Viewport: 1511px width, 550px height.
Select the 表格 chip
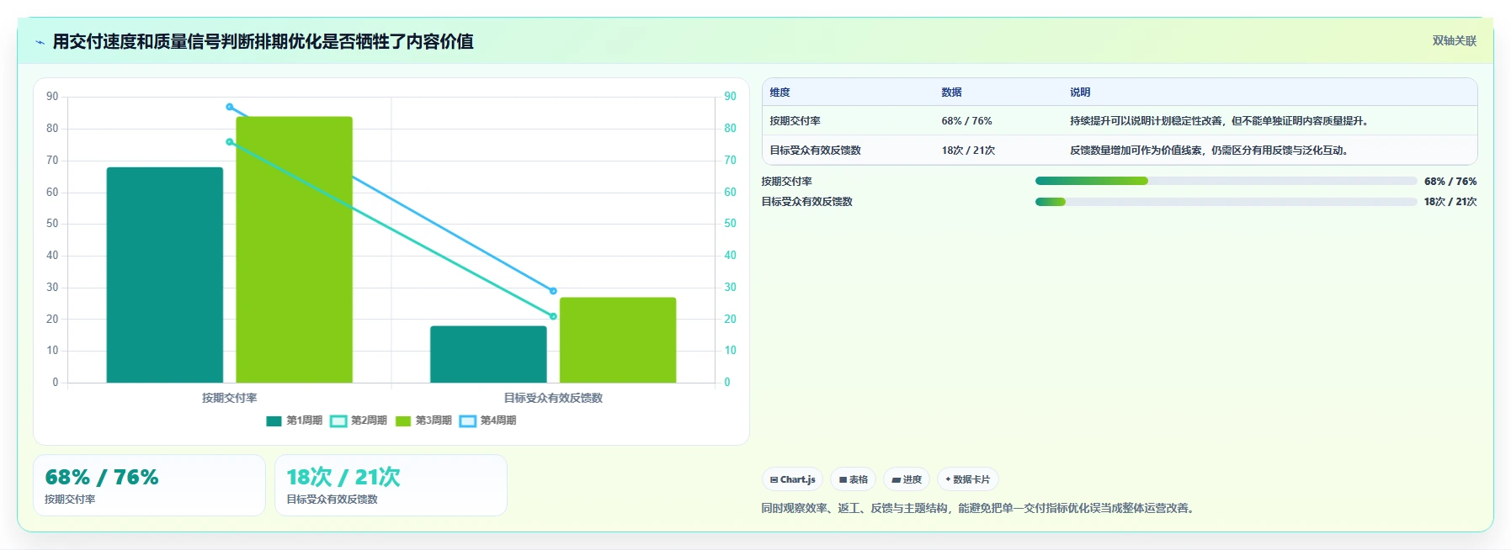coord(853,479)
